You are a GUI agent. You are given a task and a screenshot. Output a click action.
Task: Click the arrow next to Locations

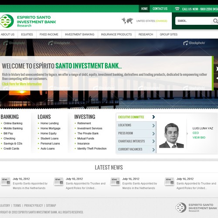click(x=153, y=126)
